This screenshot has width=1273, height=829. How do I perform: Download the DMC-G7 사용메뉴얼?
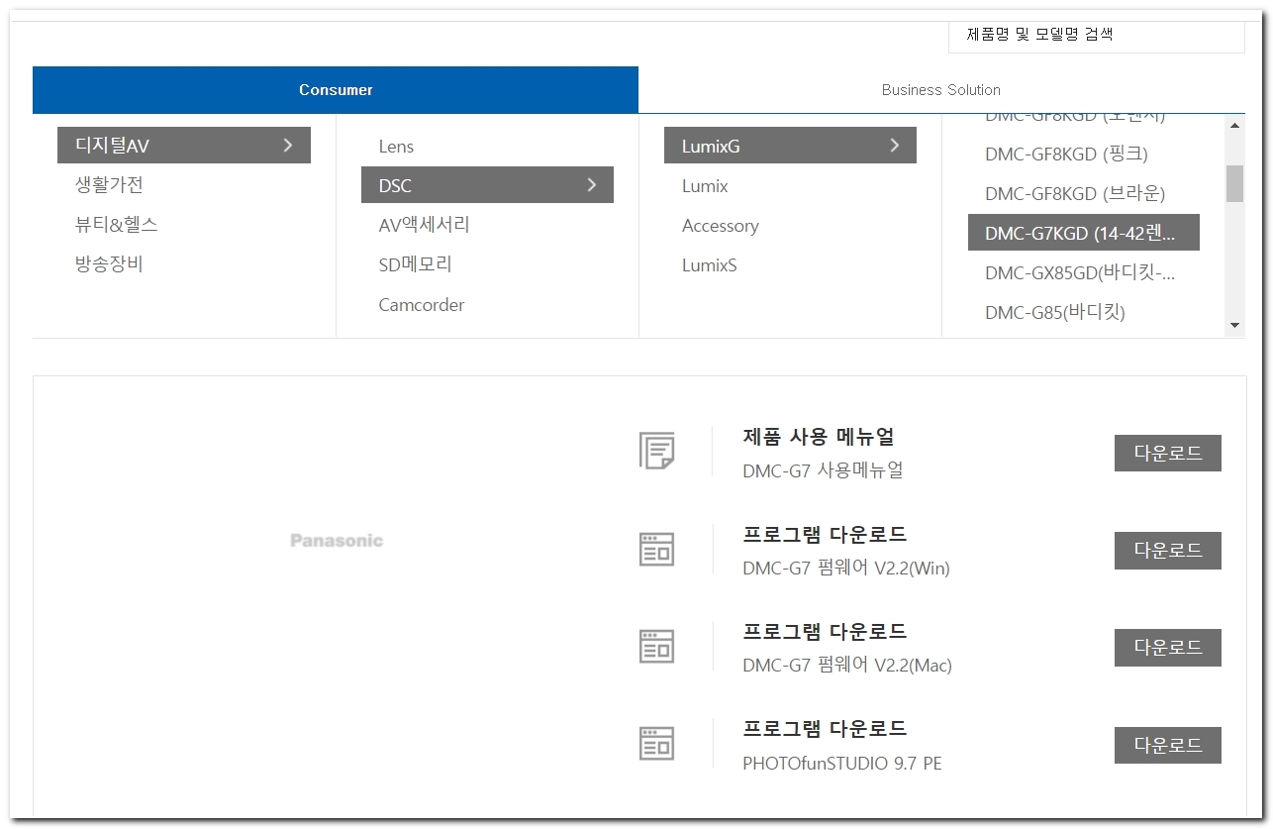tap(1168, 454)
